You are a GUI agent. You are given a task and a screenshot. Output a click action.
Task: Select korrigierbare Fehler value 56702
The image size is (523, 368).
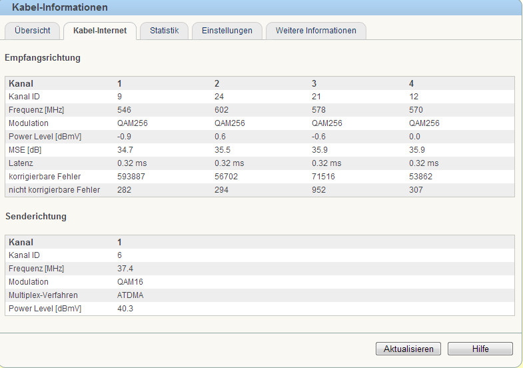tap(226, 177)
